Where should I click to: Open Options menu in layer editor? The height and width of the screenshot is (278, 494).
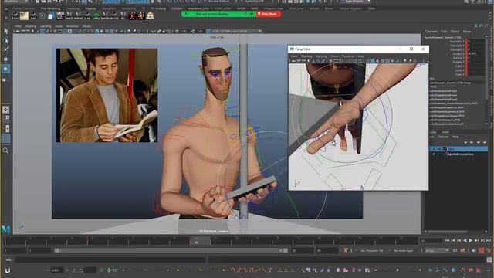click(443, 137)
